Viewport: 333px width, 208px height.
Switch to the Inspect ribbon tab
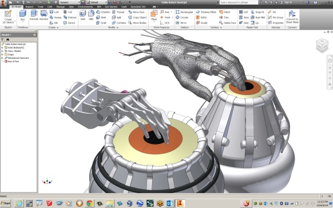pos(29,7)
